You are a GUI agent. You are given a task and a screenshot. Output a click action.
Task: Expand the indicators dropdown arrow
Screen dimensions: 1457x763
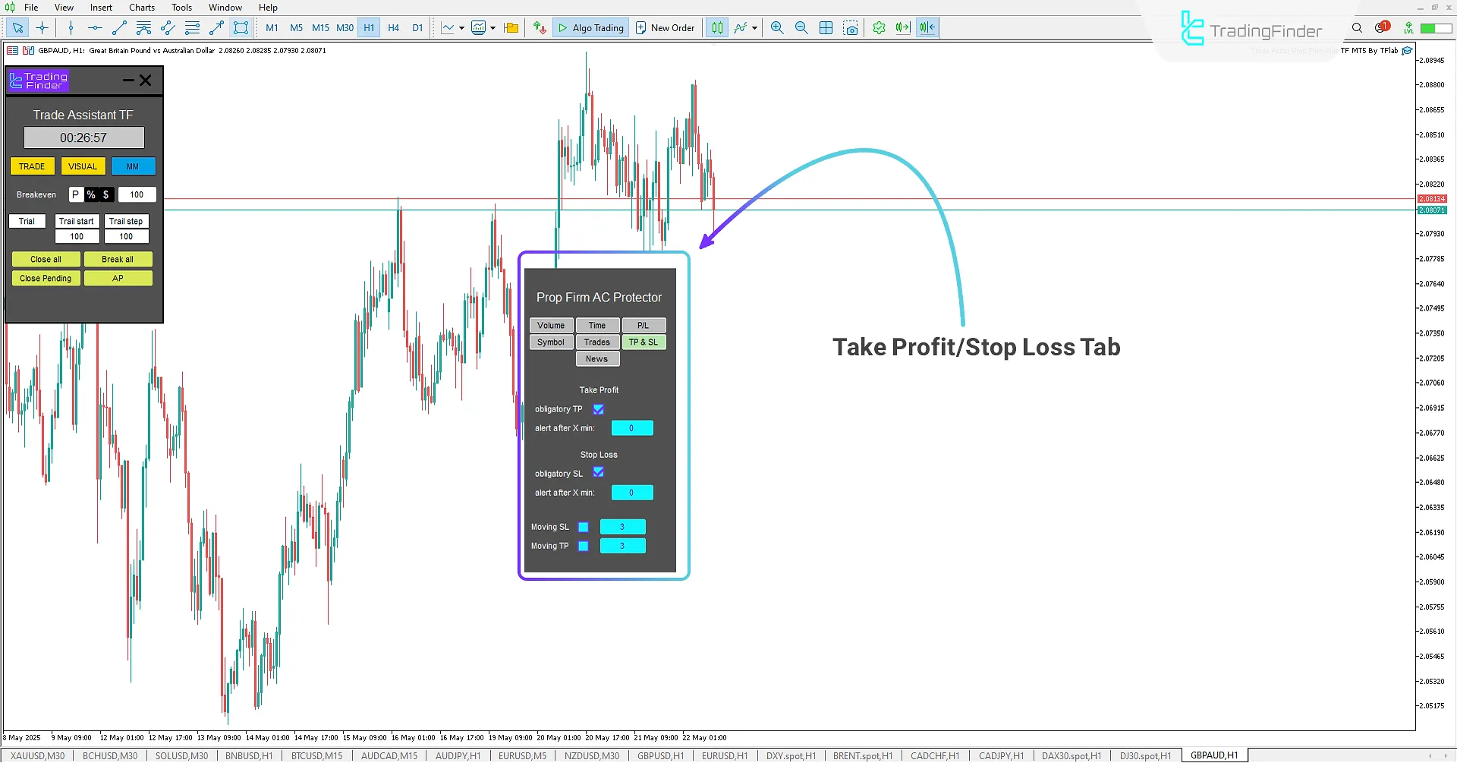(493, 27)
